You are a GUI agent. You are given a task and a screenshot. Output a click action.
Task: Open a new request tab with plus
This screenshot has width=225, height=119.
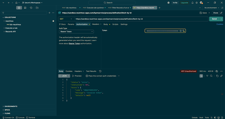[159, 8]
